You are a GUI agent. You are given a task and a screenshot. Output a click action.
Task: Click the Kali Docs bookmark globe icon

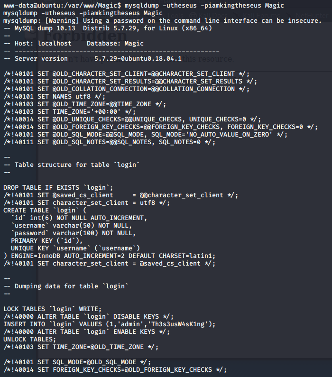click(193, 16)
